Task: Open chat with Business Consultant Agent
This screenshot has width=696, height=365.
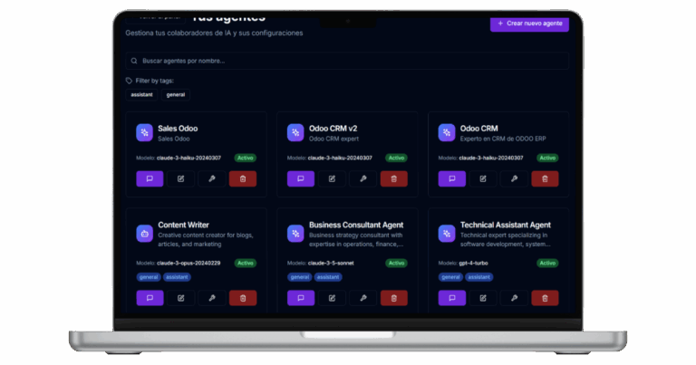Action: pos(301,297)
